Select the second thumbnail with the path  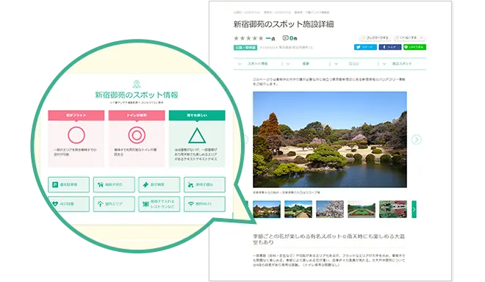tap(298, 209)
